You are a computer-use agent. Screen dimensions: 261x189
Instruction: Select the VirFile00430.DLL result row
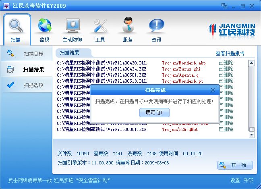pos(145,63)
